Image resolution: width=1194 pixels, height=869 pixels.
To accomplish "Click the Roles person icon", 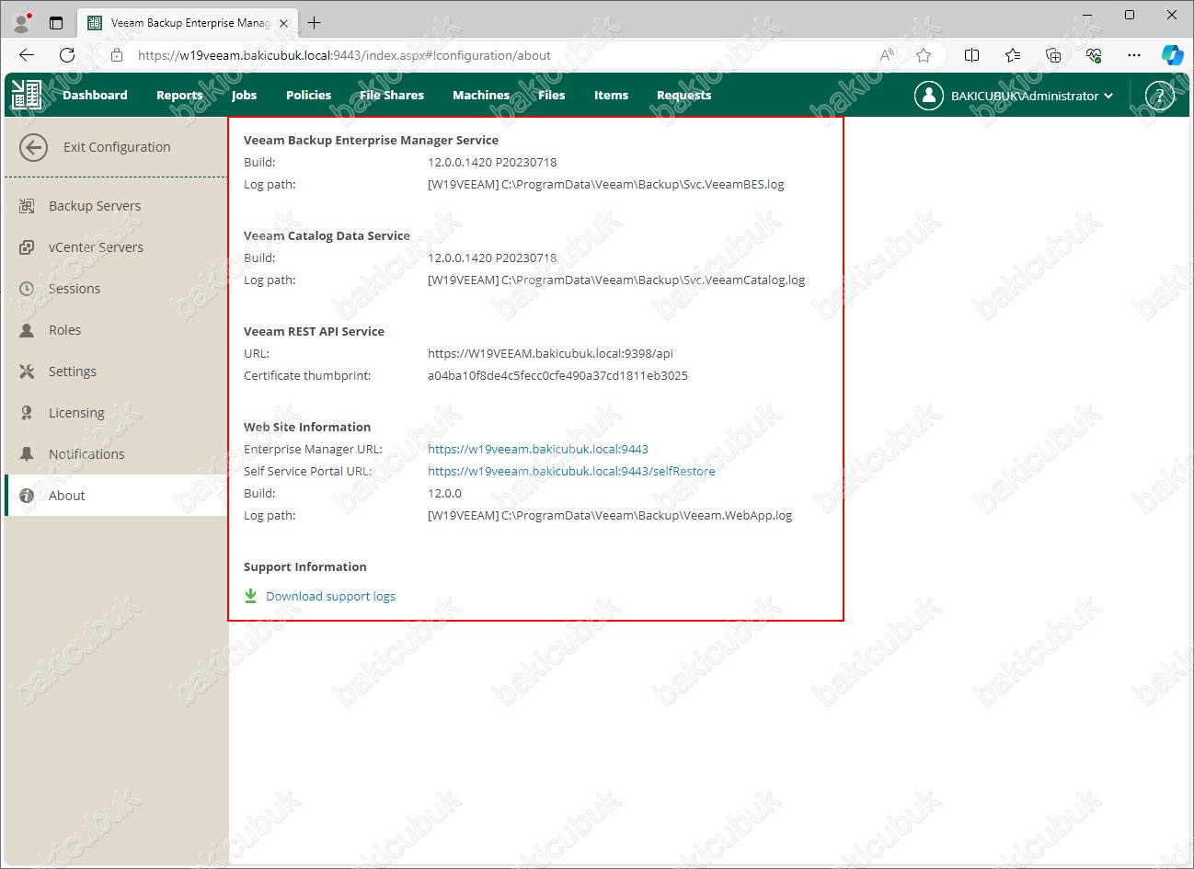I will click(x=27, y=330).
